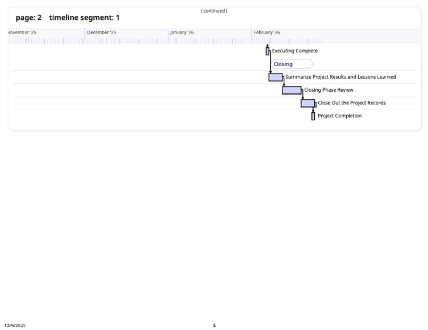Click "Summarize Project Results and Lessons Learned" label
This screenshot has height=330, width=428.
340,77
